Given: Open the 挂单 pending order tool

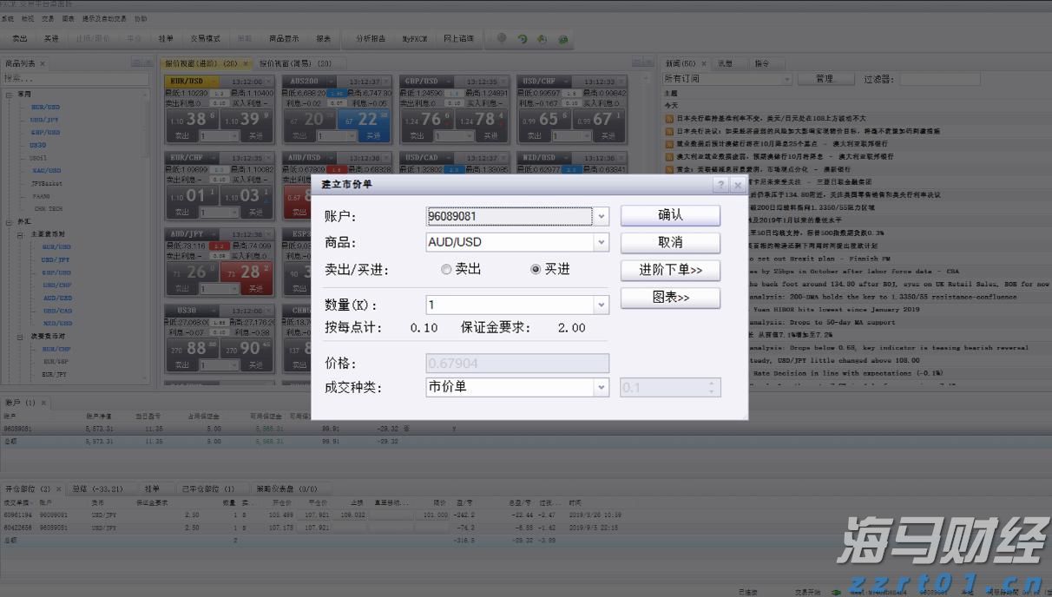Looking at the screenshot, I should tap(166, 37).
